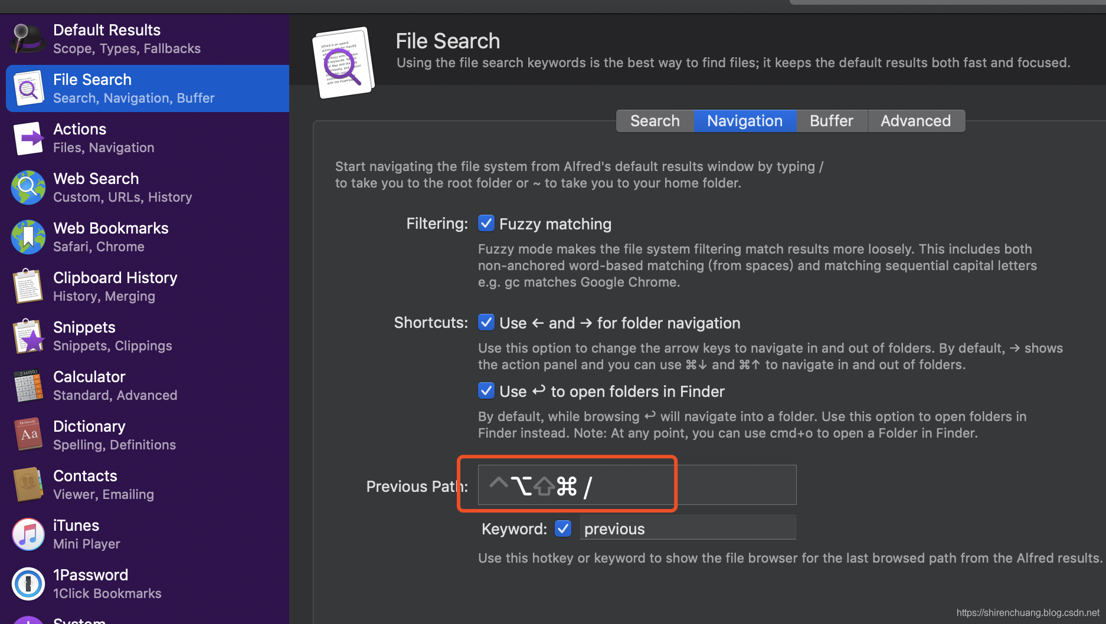
Task: Click the 1Password icon
Action: point(28,584)
